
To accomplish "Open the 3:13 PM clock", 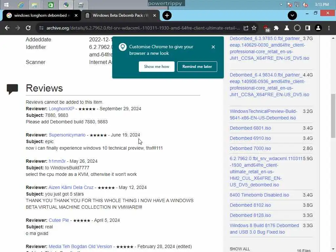I will tap(322, 5).
